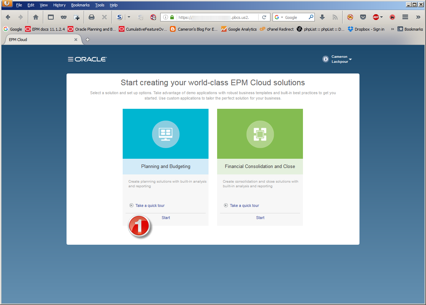Screen dimensions: 426x305
Task: Open the Cameron Lackpour user dropdown
Action: tap(341, 59)
